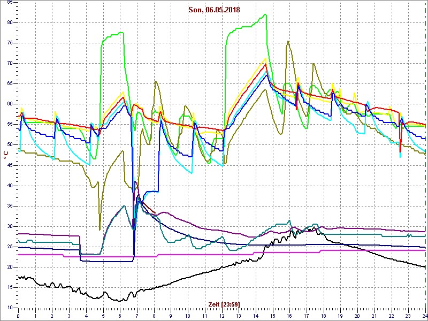Screen dimensions: 428x321
Task: Click the flat magenta line near 23°C
Action: (x=214, y=254)
